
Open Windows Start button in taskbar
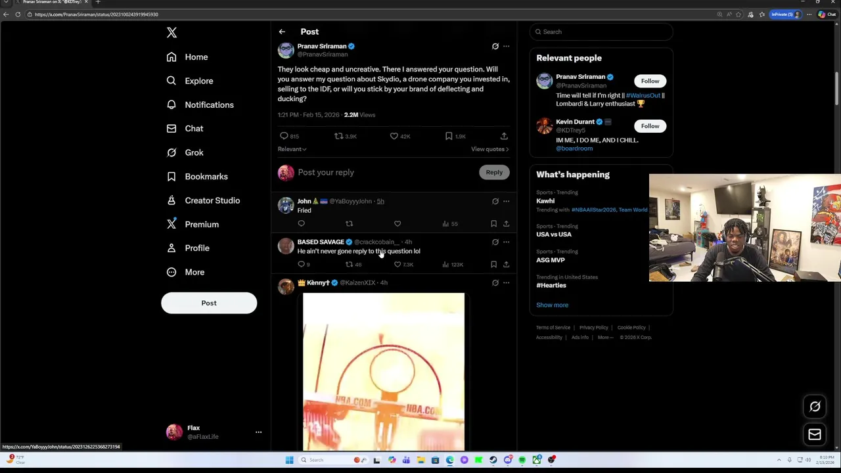[289, 460]
